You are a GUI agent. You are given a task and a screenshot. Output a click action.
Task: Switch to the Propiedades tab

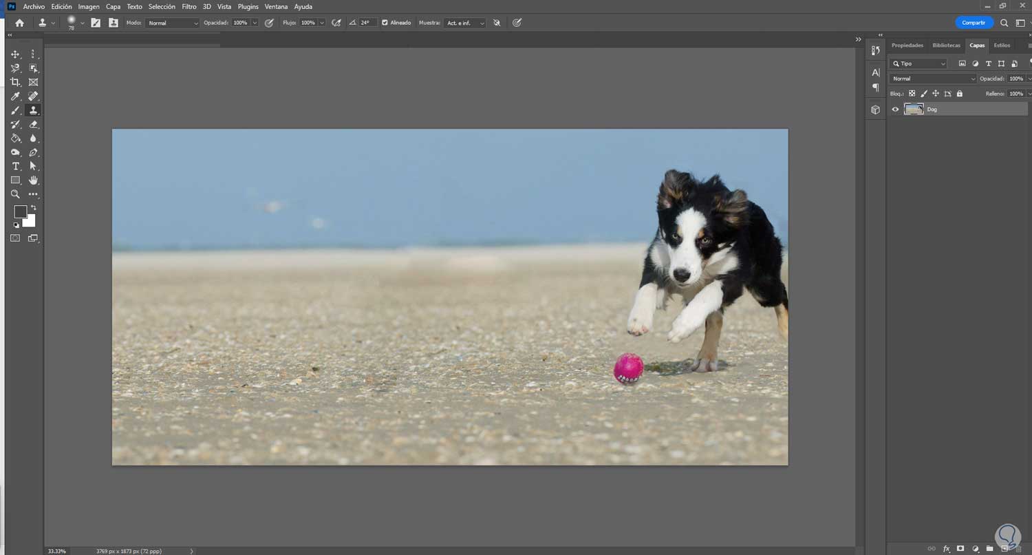907,45
